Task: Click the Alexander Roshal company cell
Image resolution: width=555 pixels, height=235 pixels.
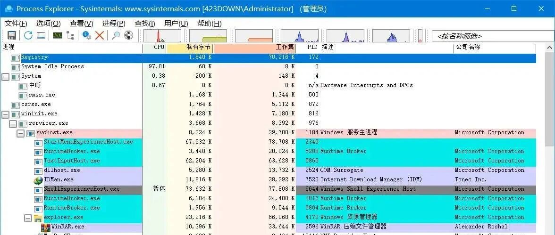Action: coord(481,227)
